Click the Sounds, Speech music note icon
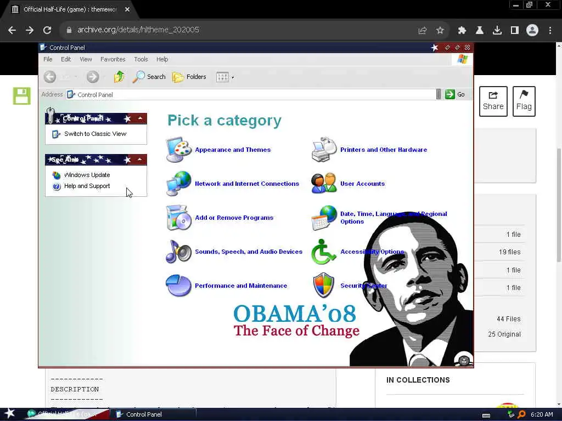Screen dimensions: 562x421 coord(178,251)
